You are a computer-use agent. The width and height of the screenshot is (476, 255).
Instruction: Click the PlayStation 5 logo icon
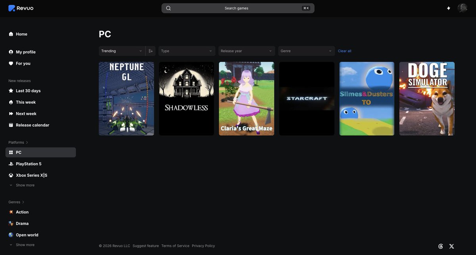(x=11, y=164)
